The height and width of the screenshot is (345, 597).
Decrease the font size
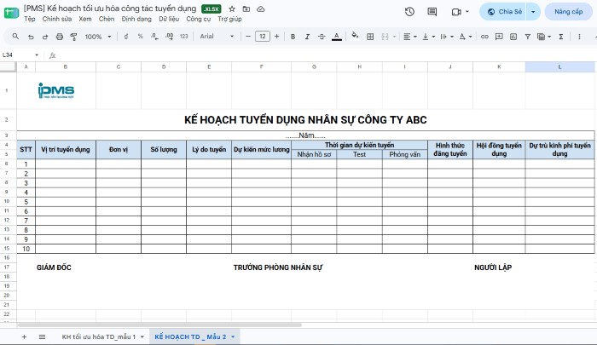click(x=248, y=37)
